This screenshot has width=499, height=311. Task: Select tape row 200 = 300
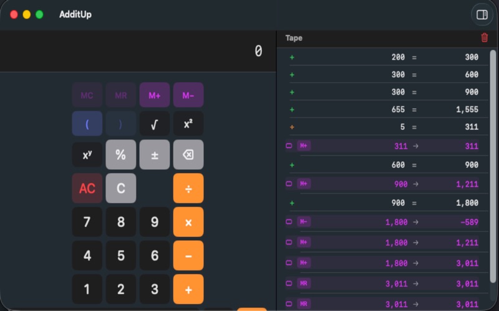point(383,57)
